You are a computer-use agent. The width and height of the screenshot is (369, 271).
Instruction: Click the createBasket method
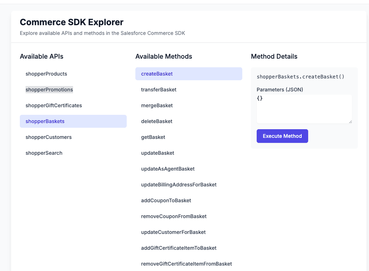(189, 74)
